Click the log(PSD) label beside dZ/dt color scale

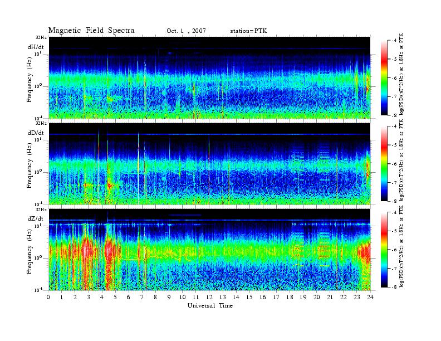click(401, 246)
